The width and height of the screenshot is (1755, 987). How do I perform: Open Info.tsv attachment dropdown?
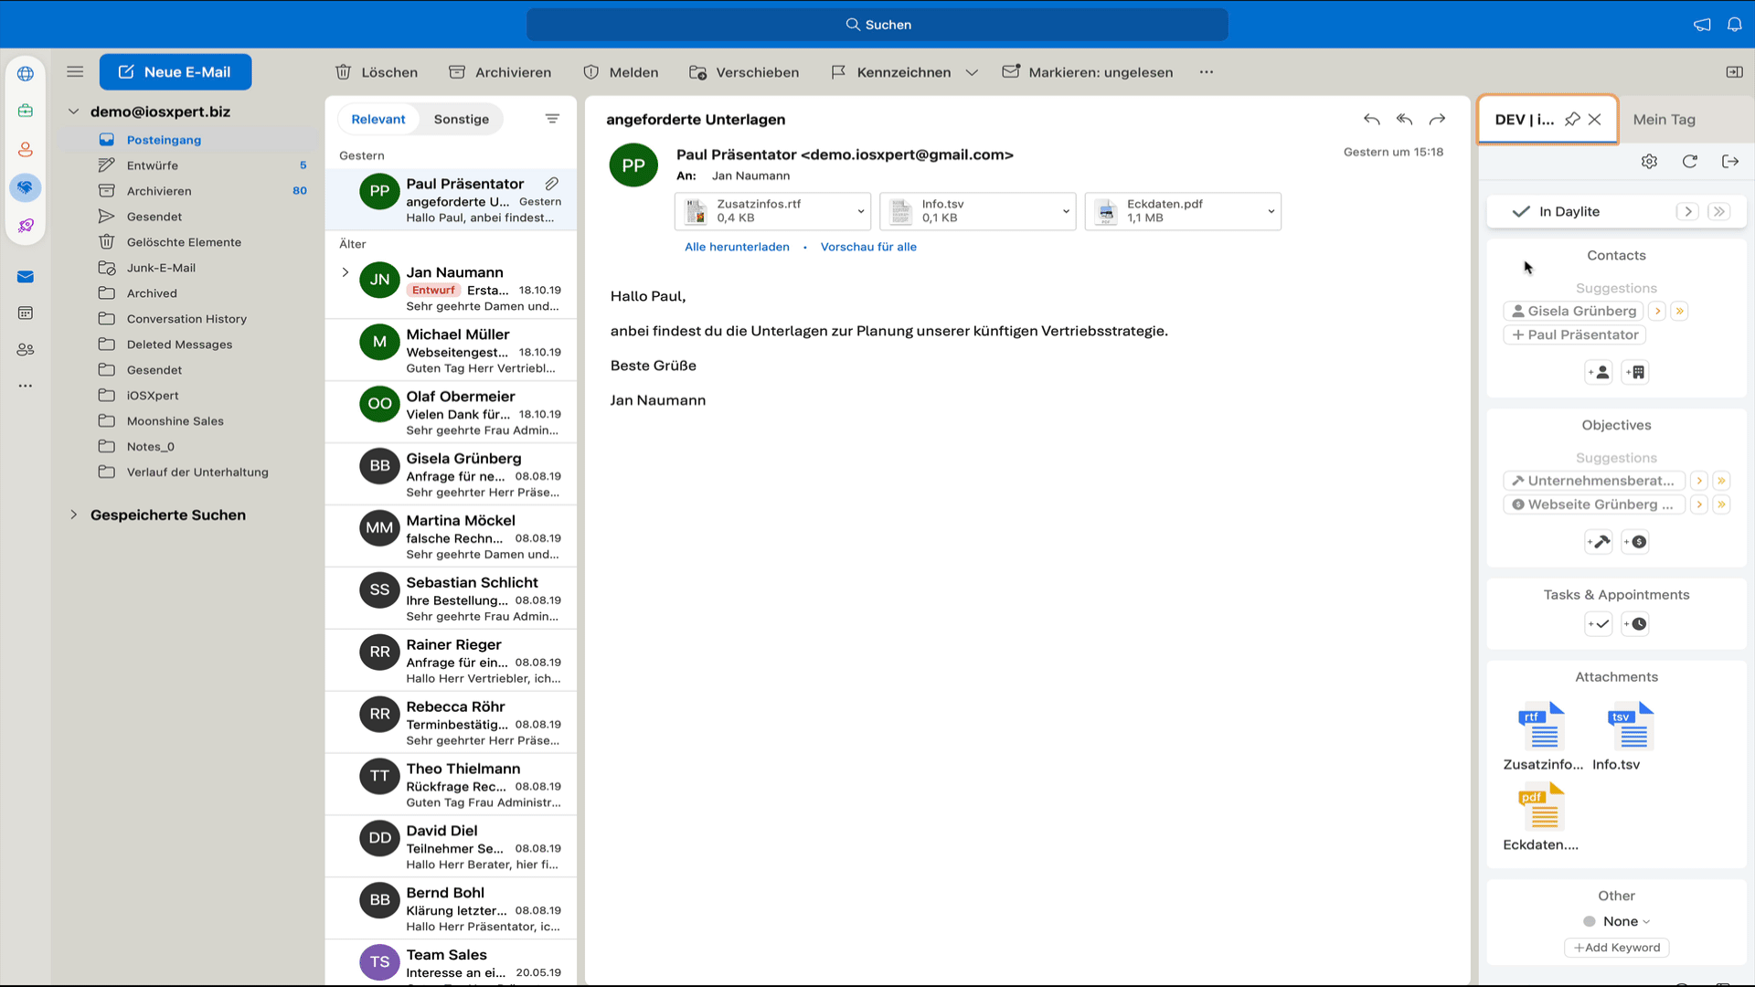click(1066, 211)
